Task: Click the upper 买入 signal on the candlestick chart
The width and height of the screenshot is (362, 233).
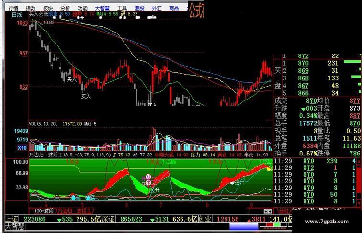Action: pyautogui.click(x=71, y=79)
